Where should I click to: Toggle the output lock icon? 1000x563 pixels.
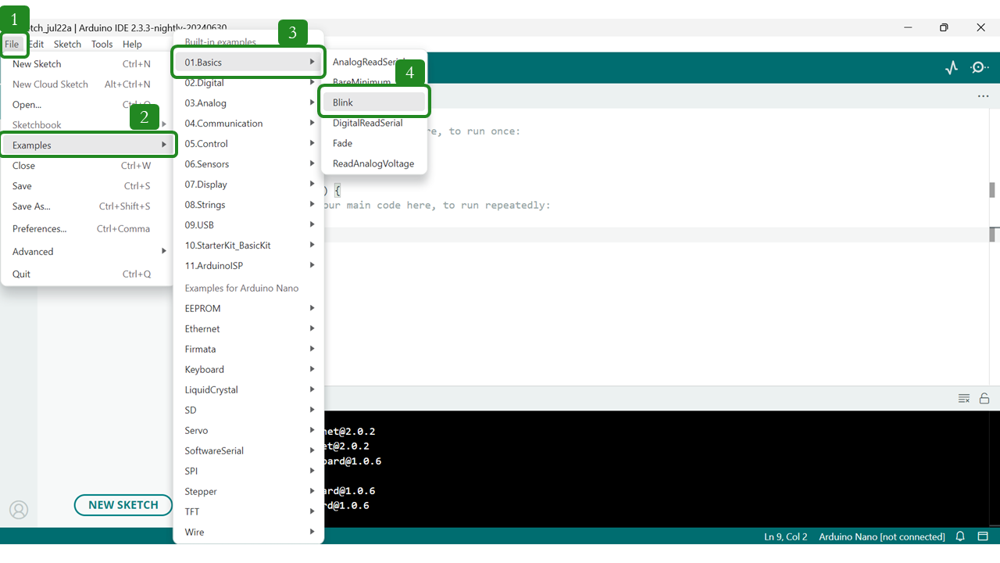pyautogui.click(x=984, y=399)
